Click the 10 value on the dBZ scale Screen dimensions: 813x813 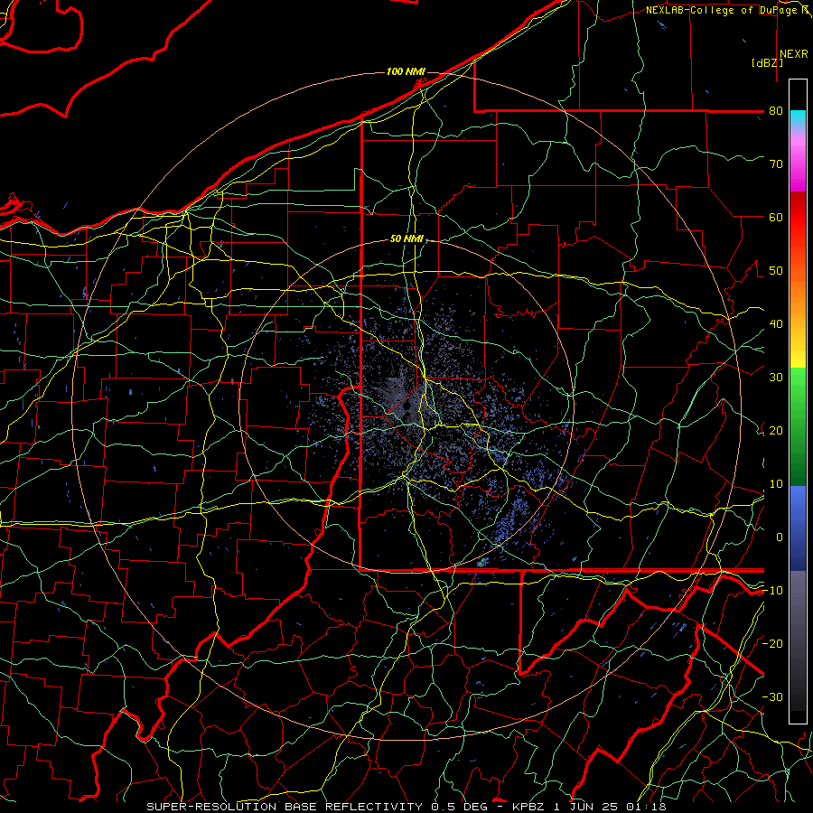(776, 484)
